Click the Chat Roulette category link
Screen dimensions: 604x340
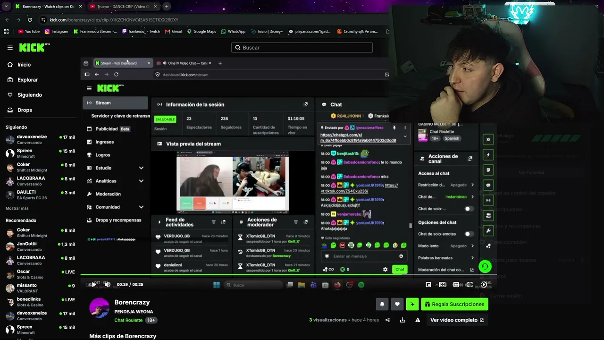point(128,320)
